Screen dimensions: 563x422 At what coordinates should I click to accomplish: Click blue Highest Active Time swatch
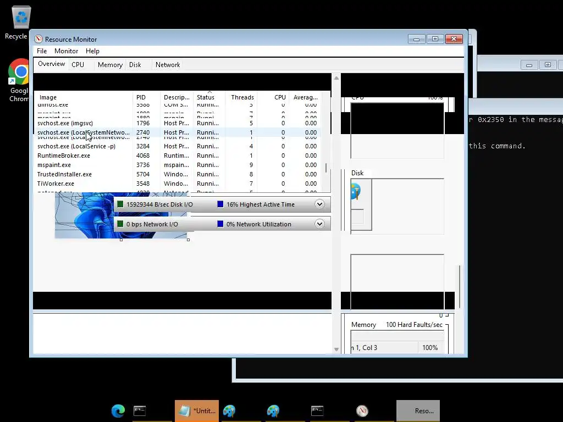(220, 204)
